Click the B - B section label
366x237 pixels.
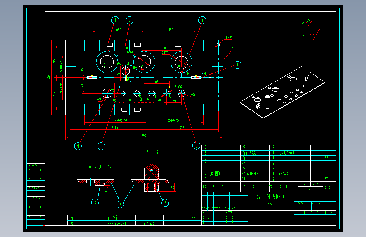pos(152,152)
